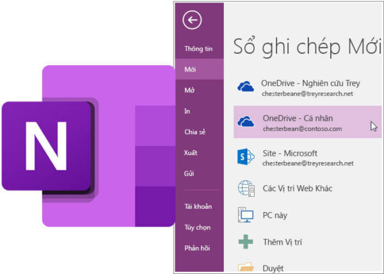384x274 pixels.
Task: Open the Chia sẻ option
Action: pos(195,132)
